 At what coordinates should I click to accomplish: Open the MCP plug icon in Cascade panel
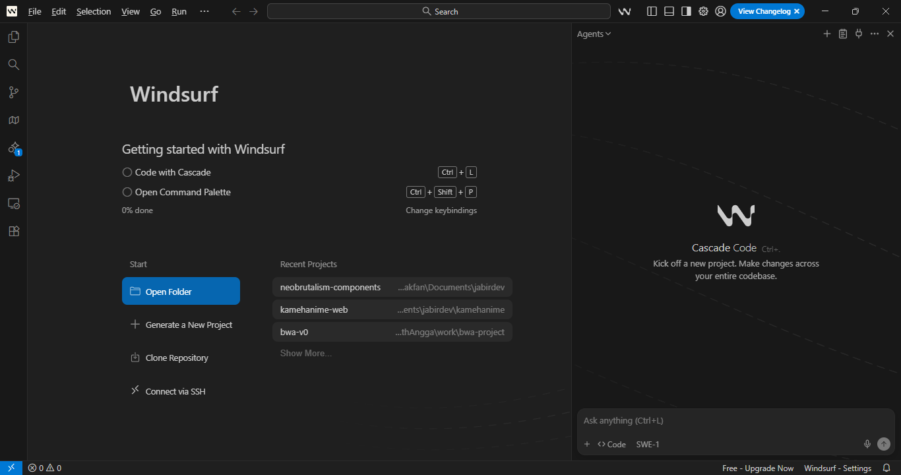coord(858,34)
